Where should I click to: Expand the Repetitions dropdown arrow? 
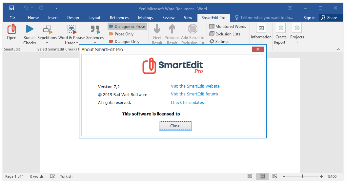point(47,43)
